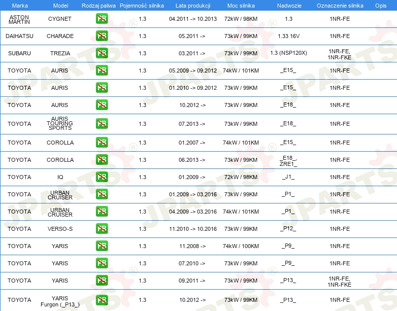Viewport: 397px width, 311px height.
Task: Click the _P12_ body cell
Action: 288,228
